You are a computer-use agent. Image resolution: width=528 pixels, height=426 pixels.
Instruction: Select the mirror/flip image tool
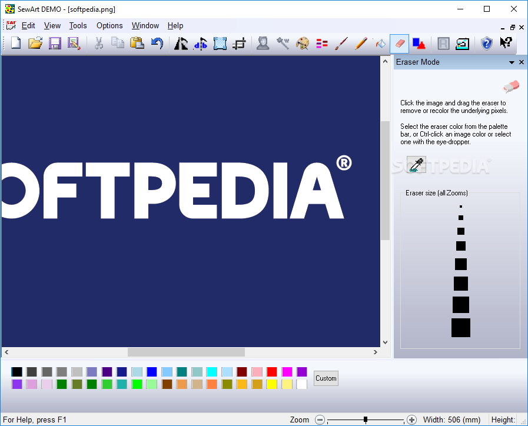tap(200, 44)
